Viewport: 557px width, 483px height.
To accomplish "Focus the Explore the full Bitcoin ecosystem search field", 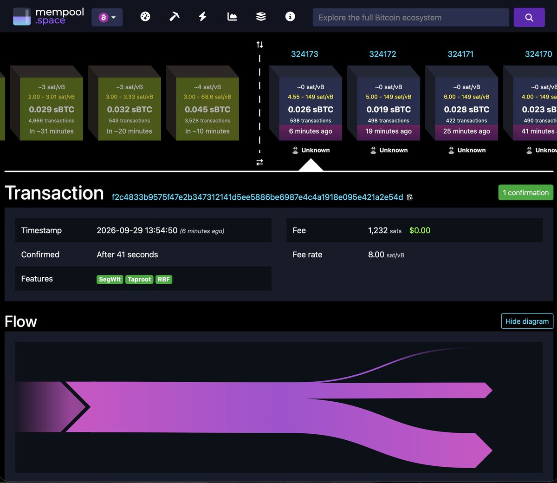I will click(x=411, y=18).
